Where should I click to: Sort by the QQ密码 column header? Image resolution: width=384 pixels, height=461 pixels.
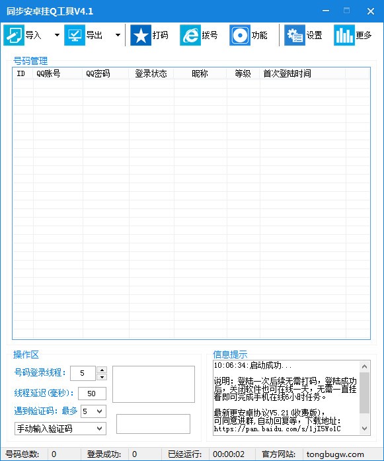106,73
